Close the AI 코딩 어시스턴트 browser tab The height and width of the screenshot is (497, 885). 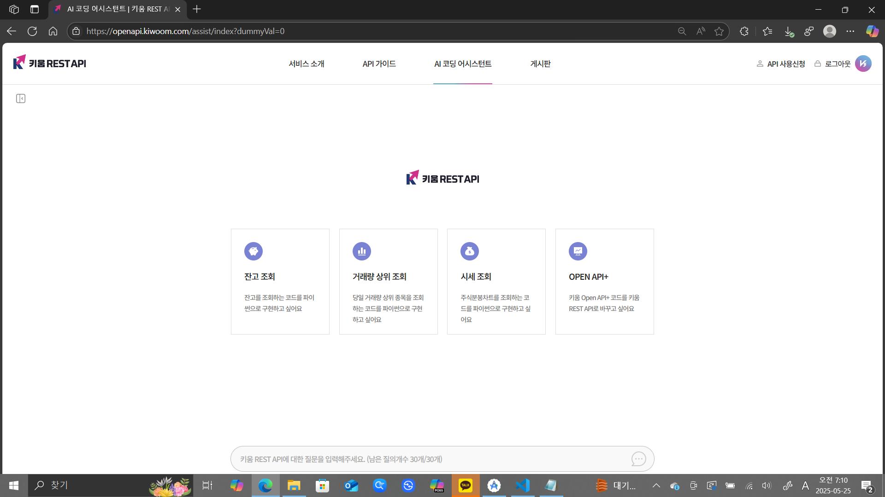[178, 9]
